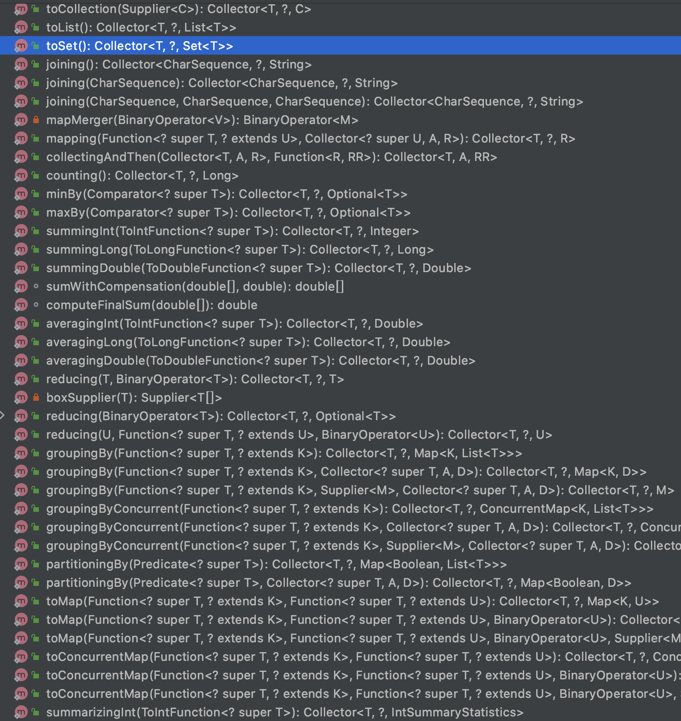This screenshot has height=721, width=681.
Task: Click the orange lock icon next to boxSupplier
Action: tap(36, 398)
